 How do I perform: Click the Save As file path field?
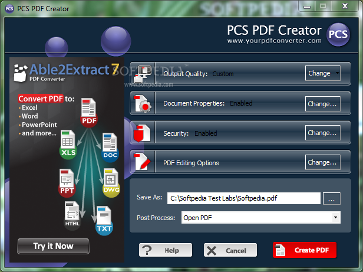[244, 198]
